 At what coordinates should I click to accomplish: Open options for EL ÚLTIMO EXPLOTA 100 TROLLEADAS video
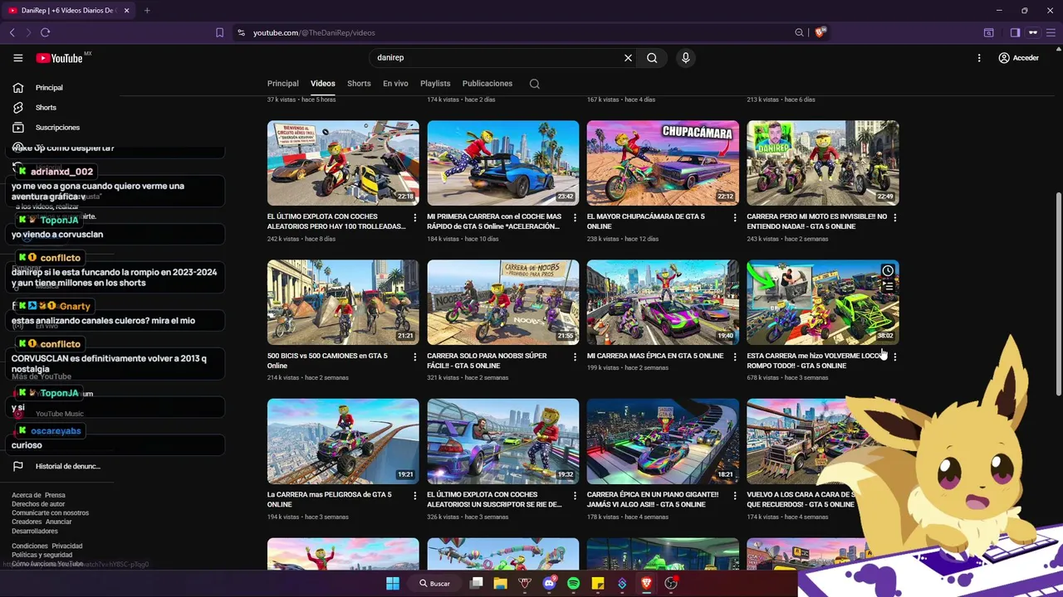(415, 218)
